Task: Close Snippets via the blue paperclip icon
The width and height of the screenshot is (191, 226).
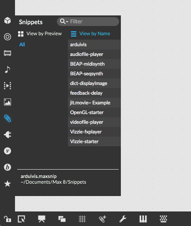Action: [7, 119]
